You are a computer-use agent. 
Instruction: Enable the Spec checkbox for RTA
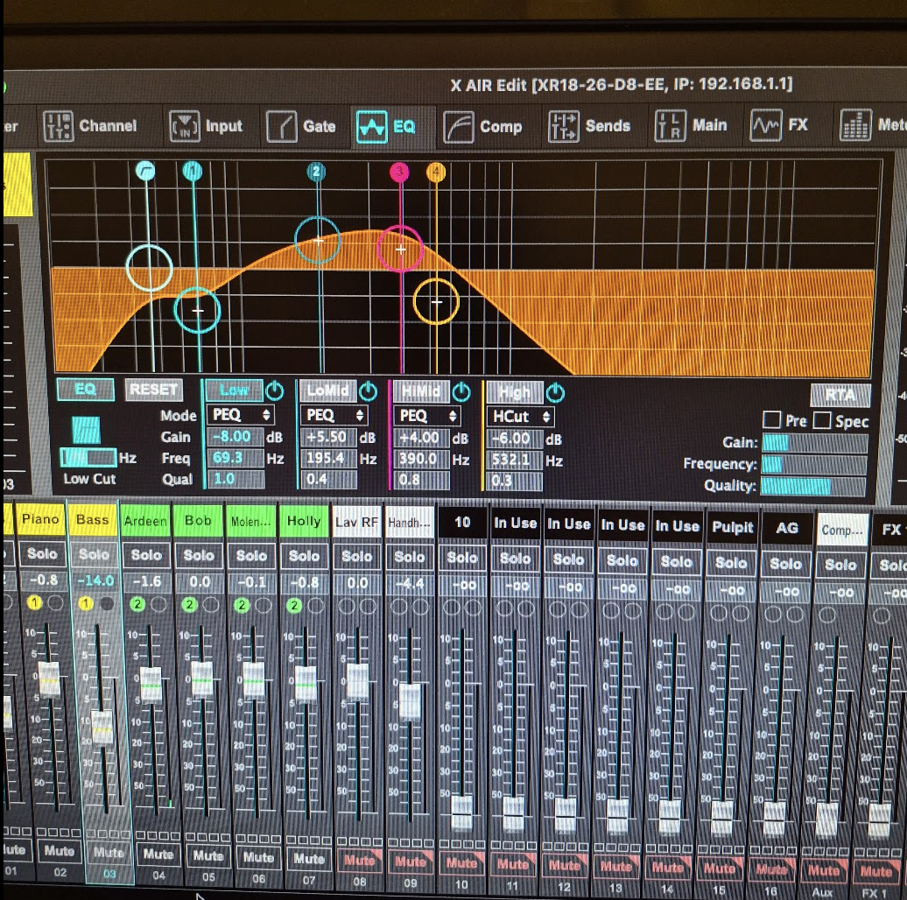822,420
